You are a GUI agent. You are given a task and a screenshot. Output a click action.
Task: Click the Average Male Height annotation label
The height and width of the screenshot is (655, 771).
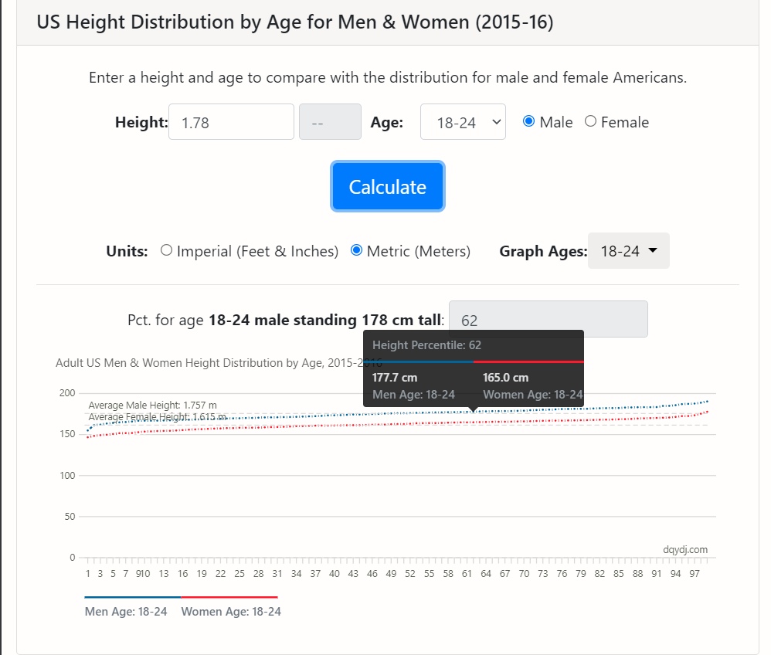click(x=152, y=406)
